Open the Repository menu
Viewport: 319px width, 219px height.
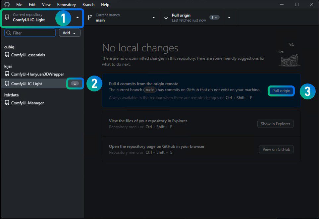click(x=66, y=5)
